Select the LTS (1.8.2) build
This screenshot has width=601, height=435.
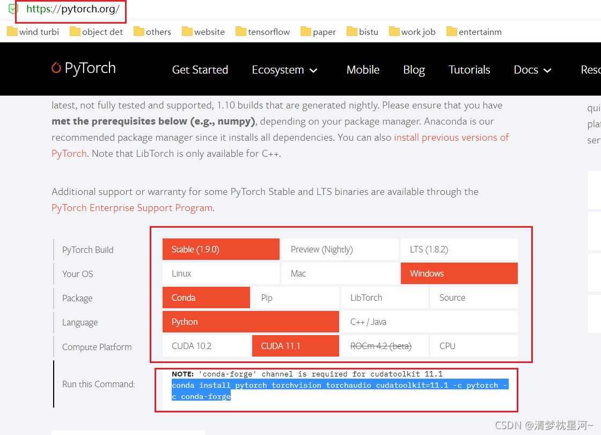pyautogui.click(x=459, y=249)
